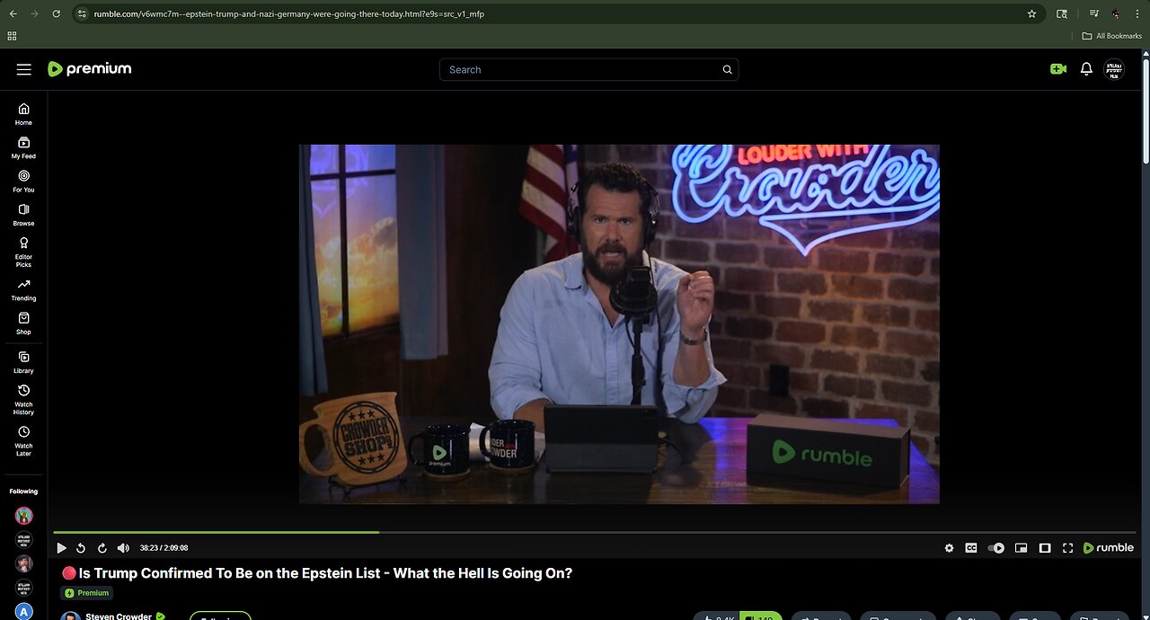Open Chrome profile avatar
This screenshot has height=620, width=1150.
pyautogui.click(x=1116, y=14)
